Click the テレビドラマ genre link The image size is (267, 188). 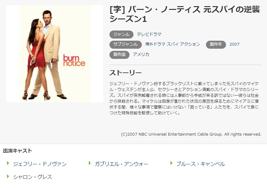[x=149, y=35]
